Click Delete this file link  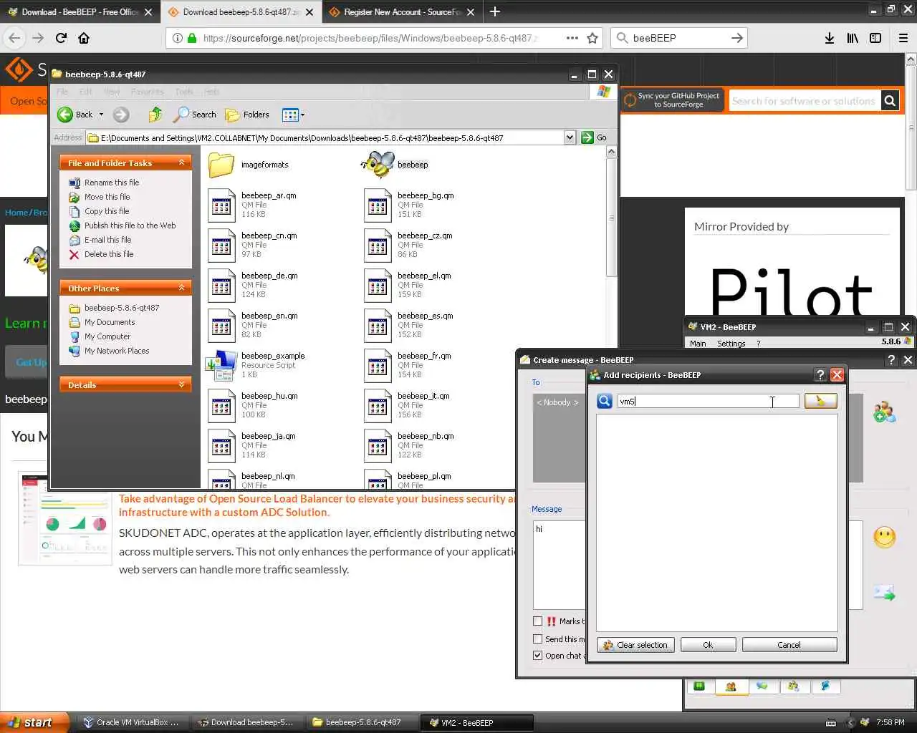pos(109,254)
